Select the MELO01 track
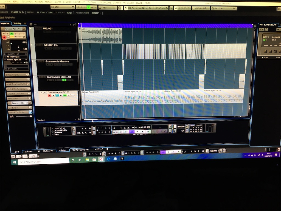The image size is (281, 211). 48,29
